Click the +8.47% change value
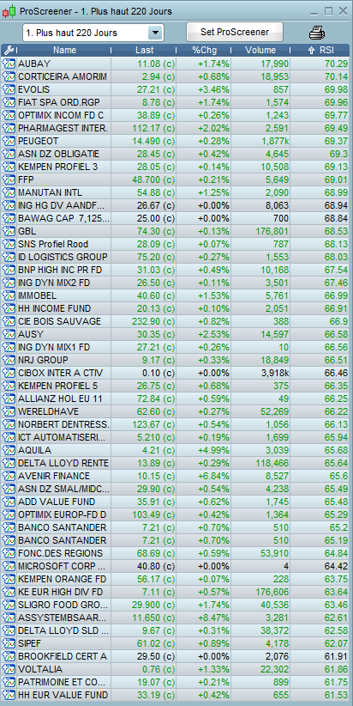Screen dimensions: 353x706 [x=213, y=618]
